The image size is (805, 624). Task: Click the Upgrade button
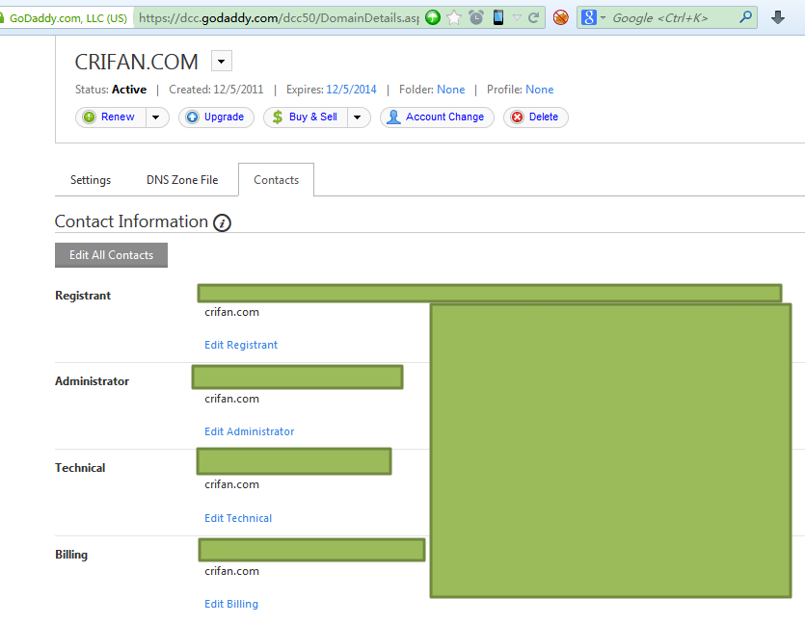tap(216, 117)
